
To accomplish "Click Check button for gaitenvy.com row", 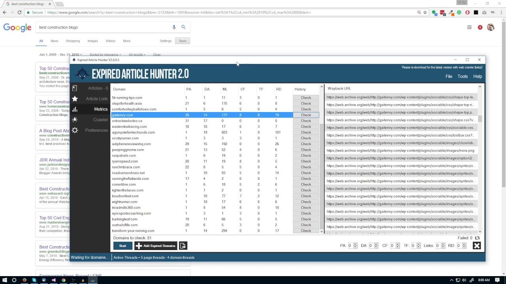I will click(306, 115).
